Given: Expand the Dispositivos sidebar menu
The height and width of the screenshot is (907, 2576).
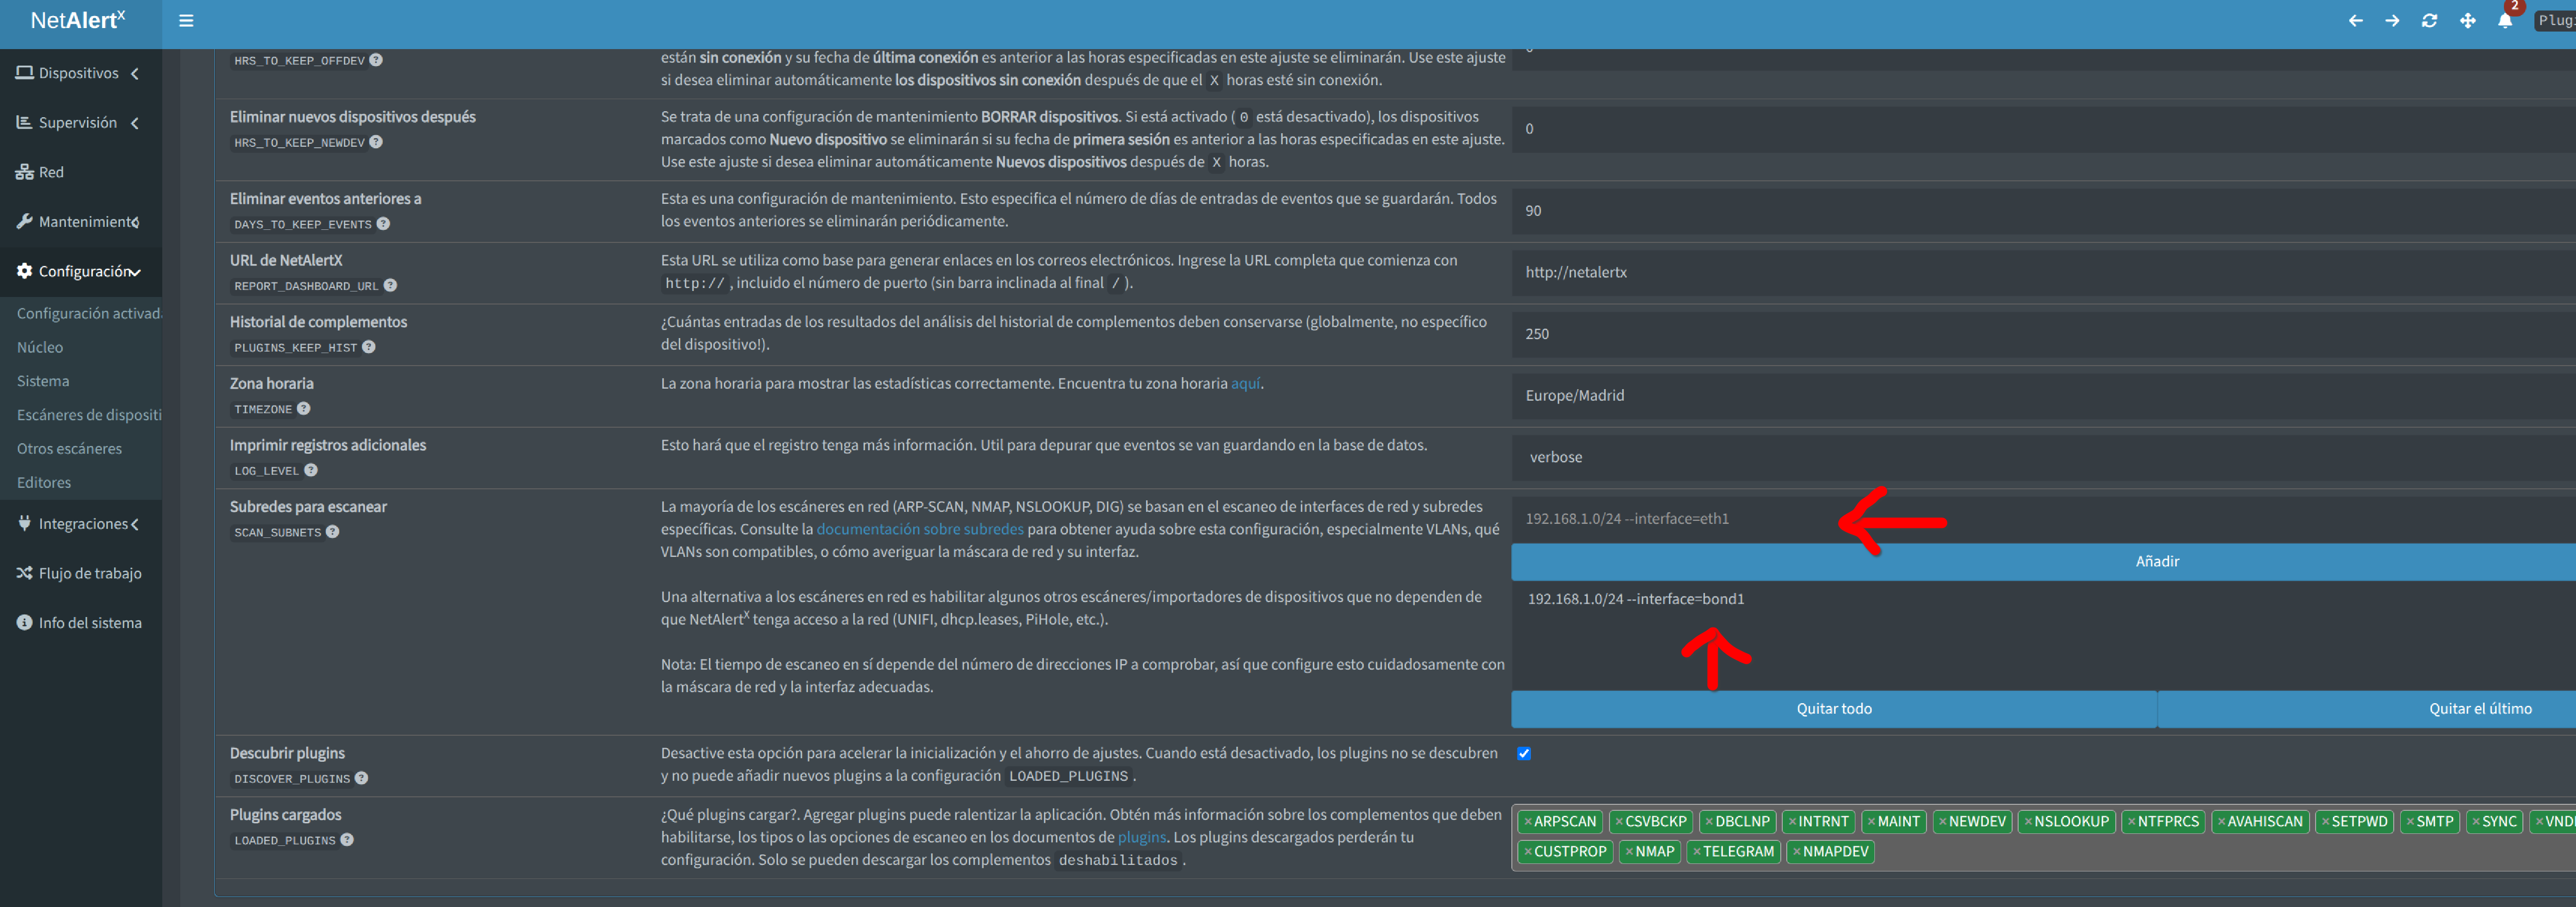Looking at the screenshot, I should pyautogui.click(x=78, y=73).
